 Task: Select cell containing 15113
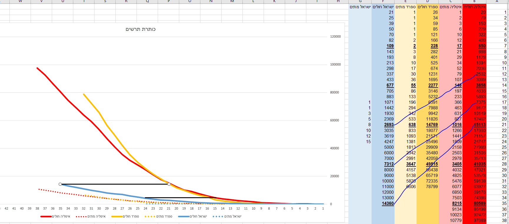point(474,125)
